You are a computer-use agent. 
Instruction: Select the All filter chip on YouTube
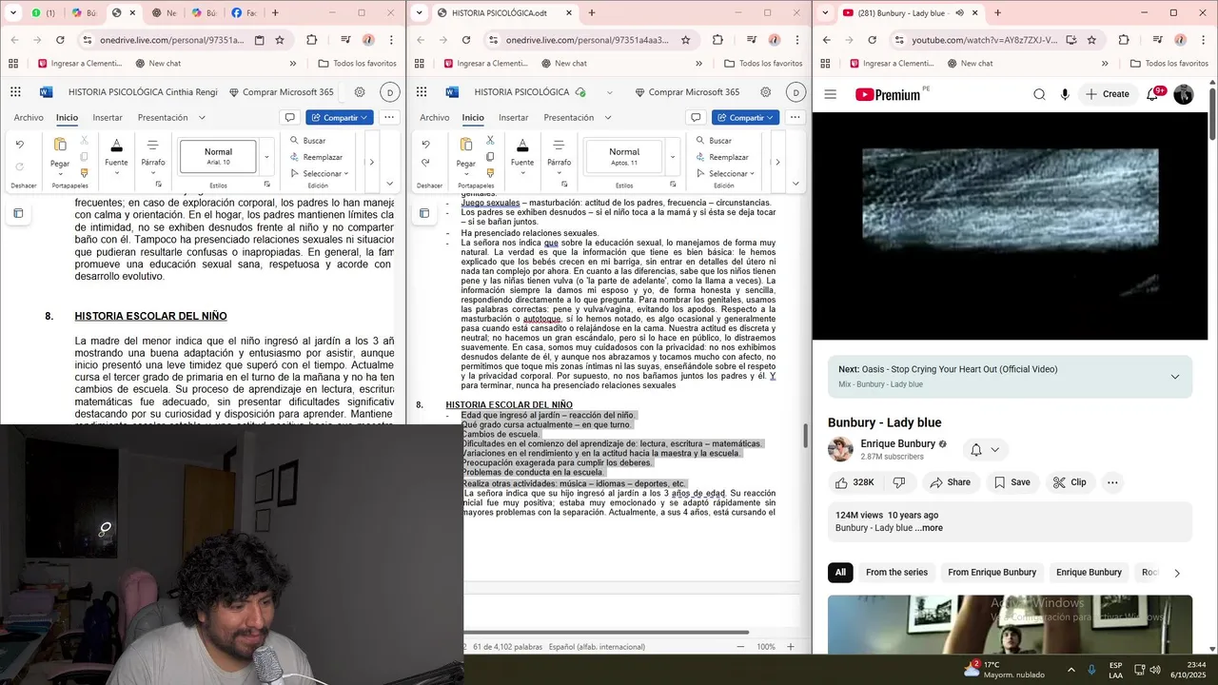(x=840, y=573)
